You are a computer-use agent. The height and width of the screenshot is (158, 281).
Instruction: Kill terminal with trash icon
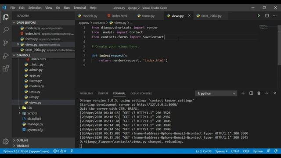coord(259,93)
